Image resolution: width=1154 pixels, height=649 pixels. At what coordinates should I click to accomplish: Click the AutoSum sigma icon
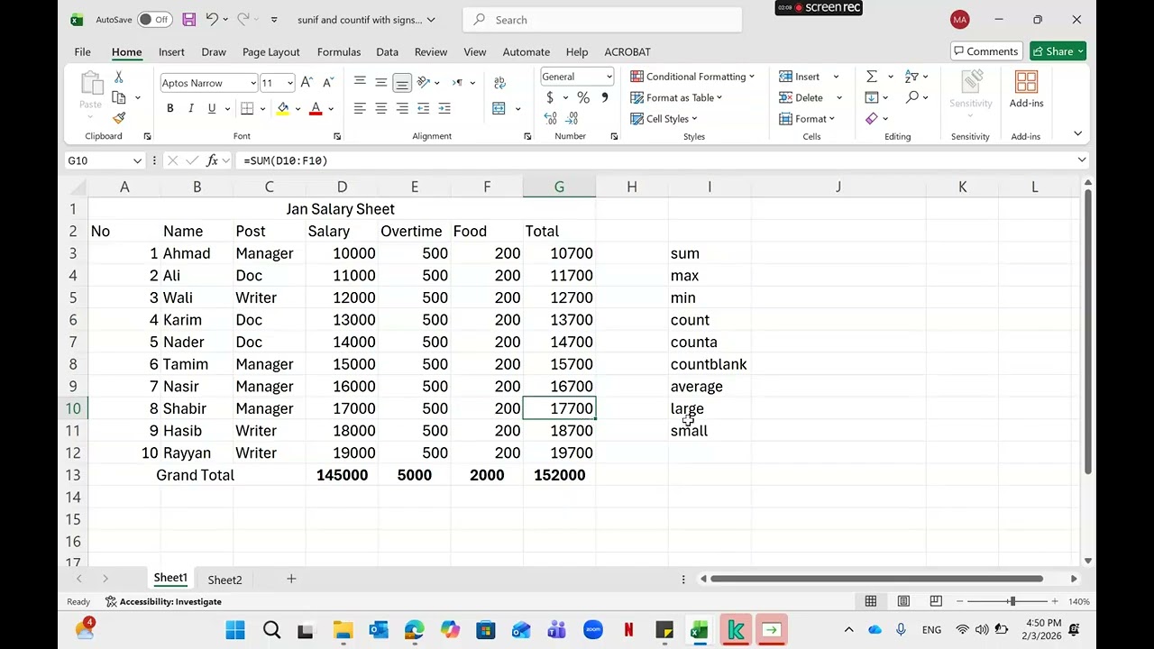[871, 77]
